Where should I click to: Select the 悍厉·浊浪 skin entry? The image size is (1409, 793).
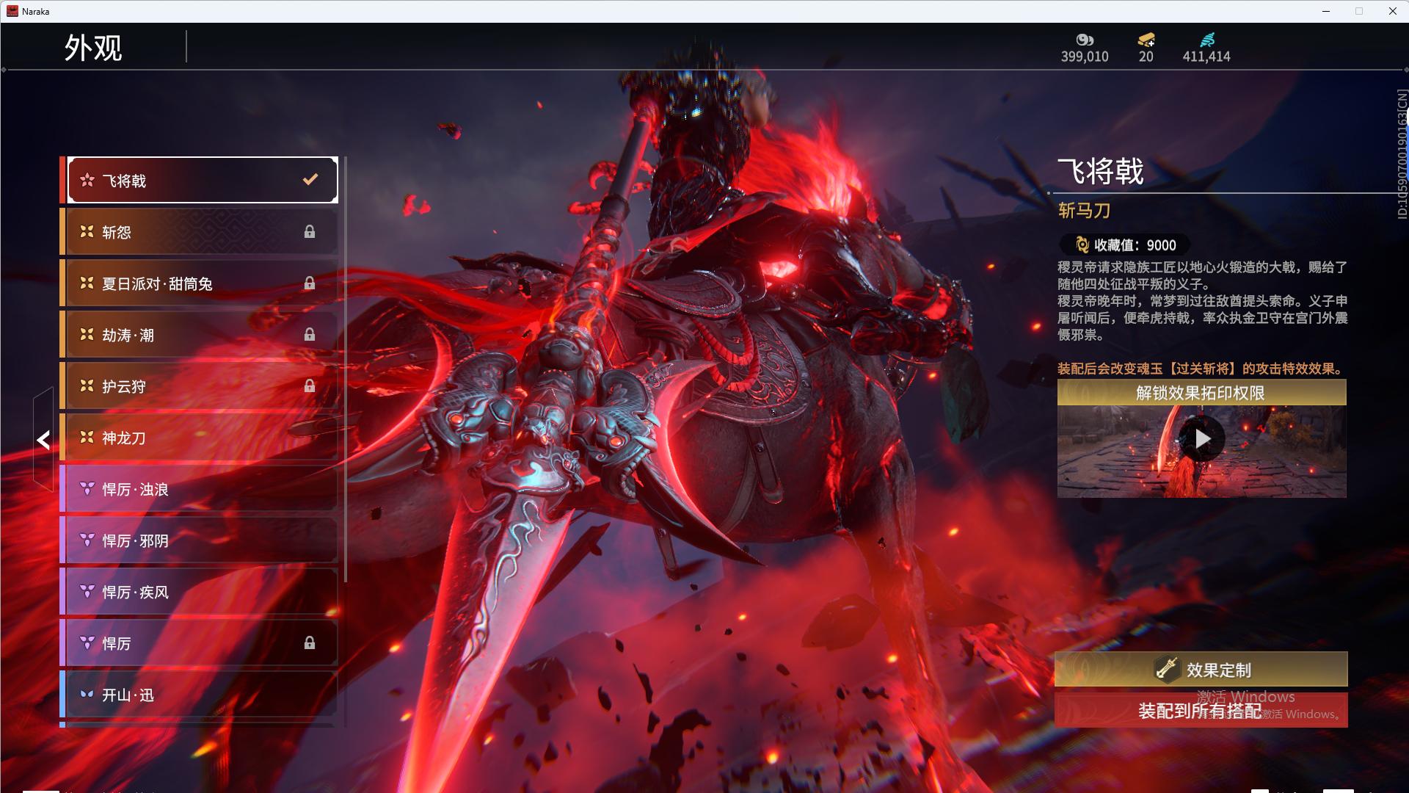[200, 488]
